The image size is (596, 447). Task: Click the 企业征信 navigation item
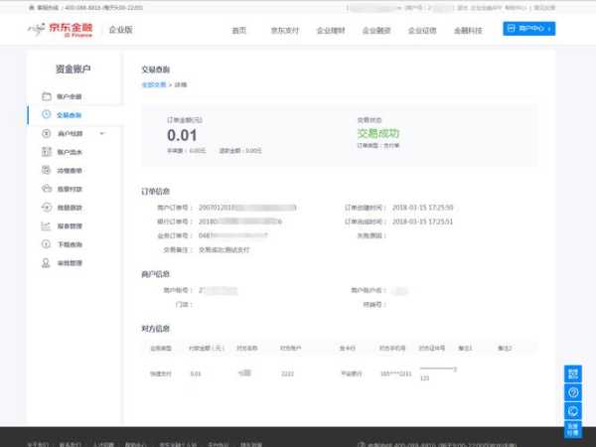(423, 30)
